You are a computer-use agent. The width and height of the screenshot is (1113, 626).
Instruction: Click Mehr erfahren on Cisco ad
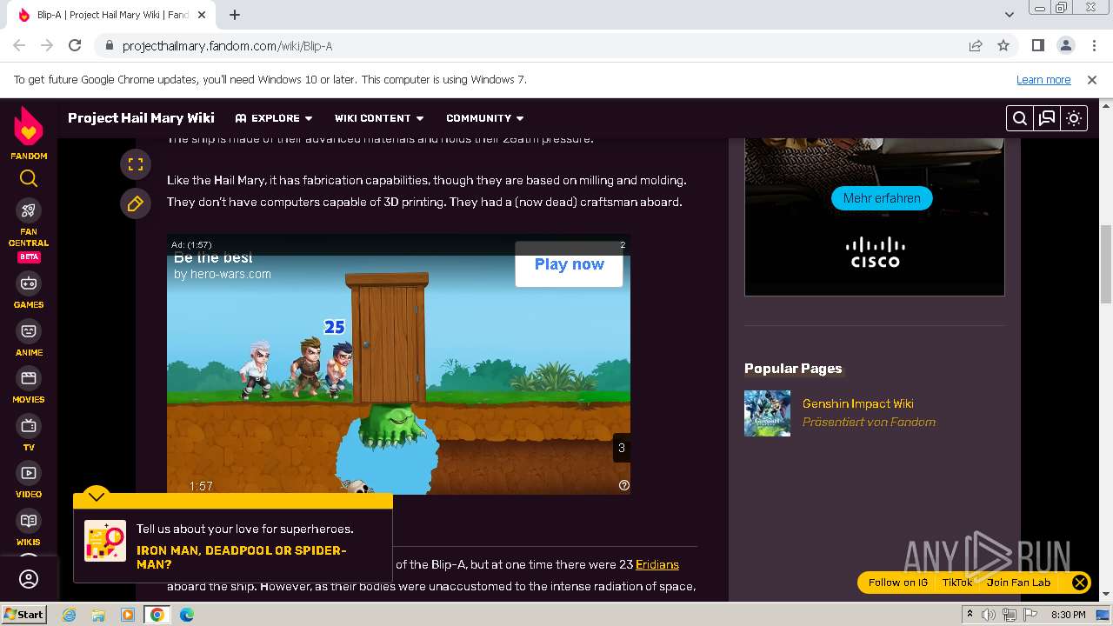[882, 198]
